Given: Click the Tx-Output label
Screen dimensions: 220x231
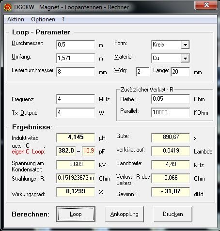Looking at the screenshot, I should pos(24,113).
